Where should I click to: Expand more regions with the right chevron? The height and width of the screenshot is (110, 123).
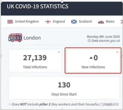pyautogui.click(x=121, y=22)
